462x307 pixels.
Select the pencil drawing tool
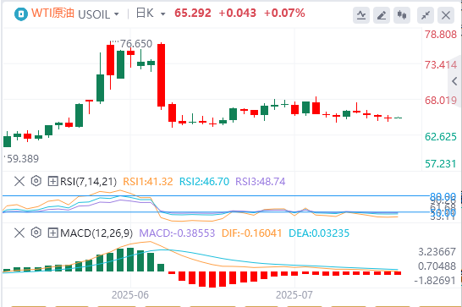click(382, 14)
